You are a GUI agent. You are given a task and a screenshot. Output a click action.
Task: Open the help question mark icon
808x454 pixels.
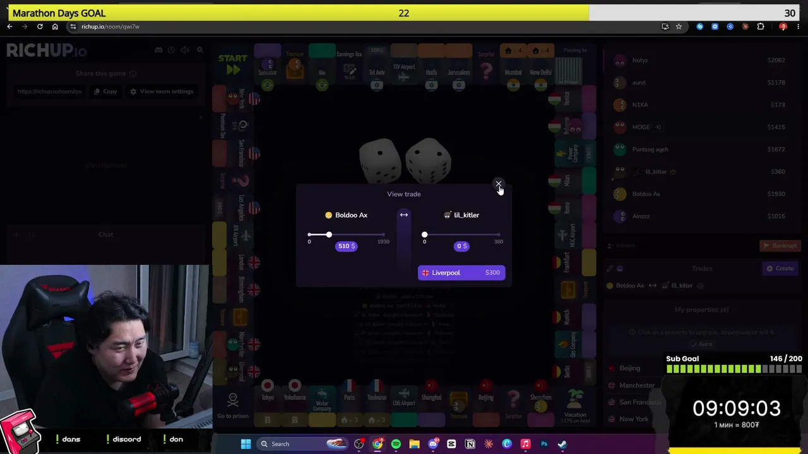click(172, 50)
